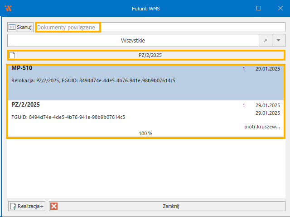Click the Futuriti WMS logo icon
The image size is (290, 217).
[8, 8]
